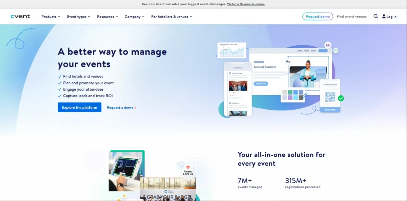The width and height of the screenshot is (407, 201).
Task: Expand the Products dropdown menu
Action: click(x=51, y=17)
